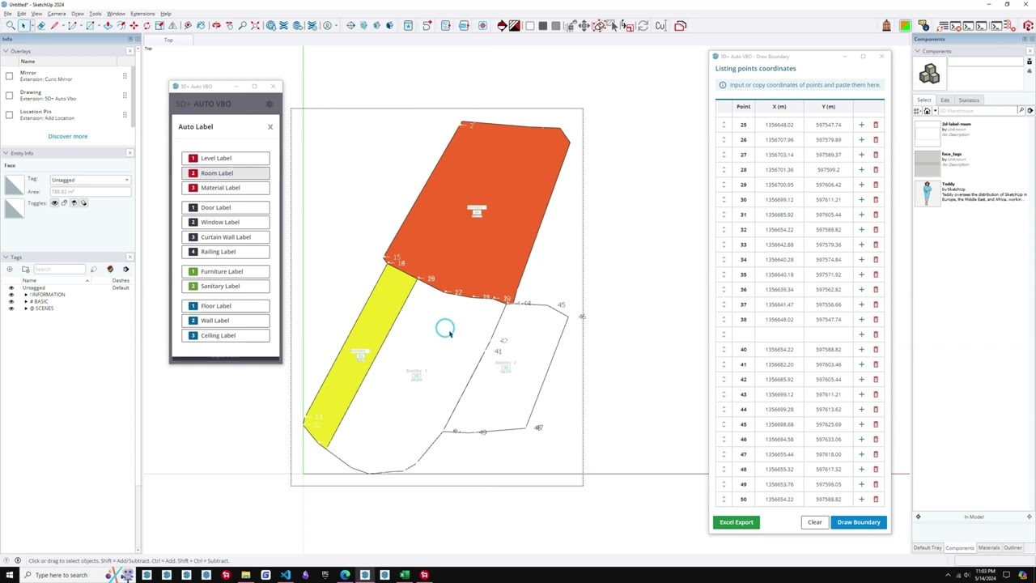Screen dimensions: 1036x583
Task: Switch to the Materials tray tab
Action: click(x=989, y=548)
